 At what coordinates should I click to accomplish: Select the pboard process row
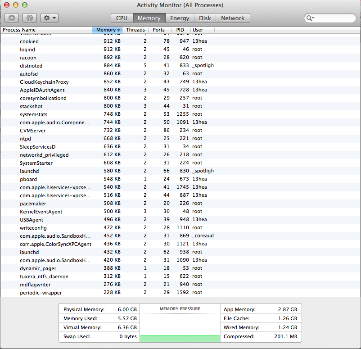(180, 179)
